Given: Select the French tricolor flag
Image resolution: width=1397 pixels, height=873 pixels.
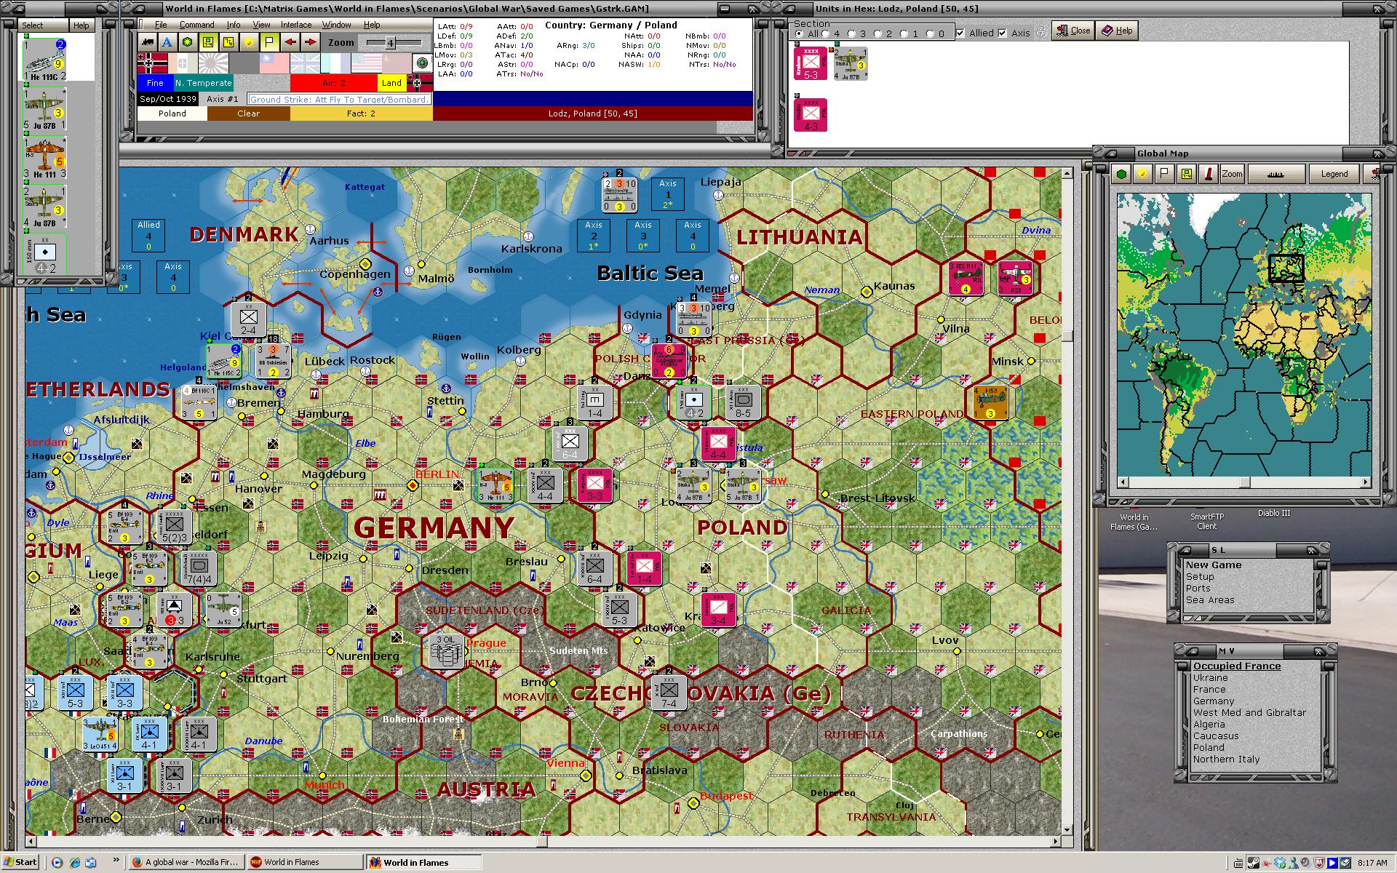Looking at the screenshot, I should (335, 63).
